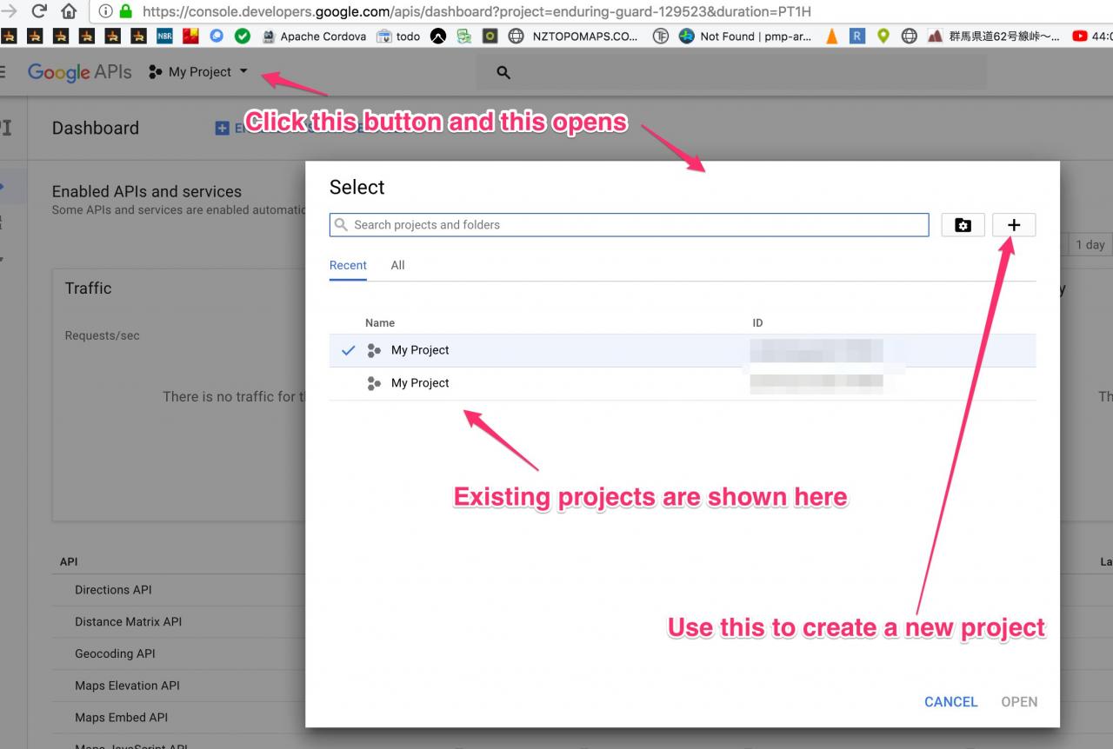Click the Requests/sec label

point(103,335)
